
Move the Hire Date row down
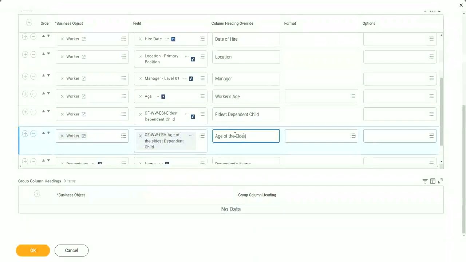(x=48, y=36)
